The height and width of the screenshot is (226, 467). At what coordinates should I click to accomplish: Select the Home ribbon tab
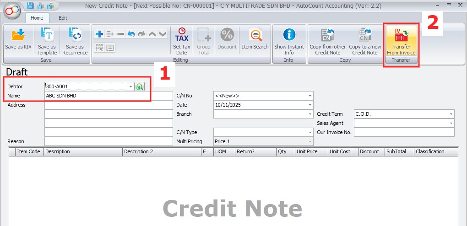coord(37,18)
